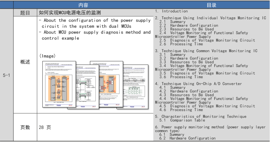Go to section 6.2 Hardware Configuration
The width and height of the screenshot is (270, 143).
[x=187, y=138]
